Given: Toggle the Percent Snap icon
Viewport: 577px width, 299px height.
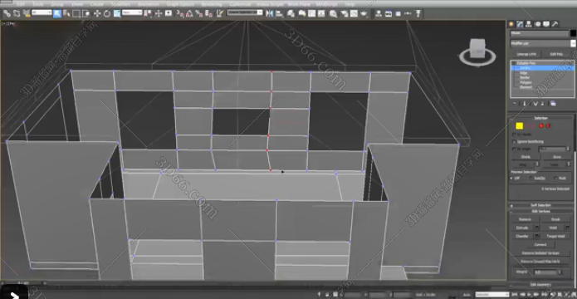Looking at the screenshot, I should point(199,13).
